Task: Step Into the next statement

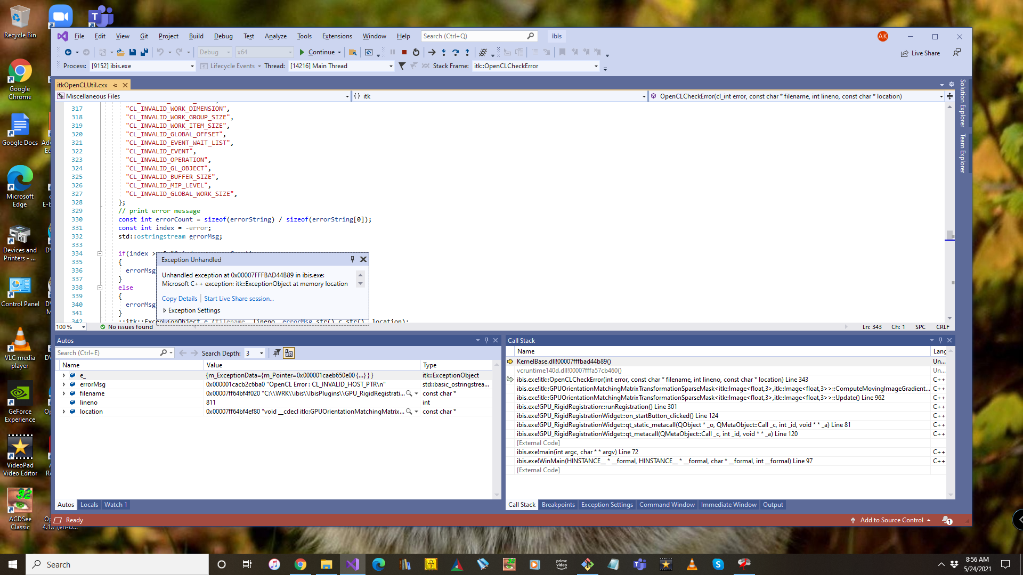Action: coord(444,52)
